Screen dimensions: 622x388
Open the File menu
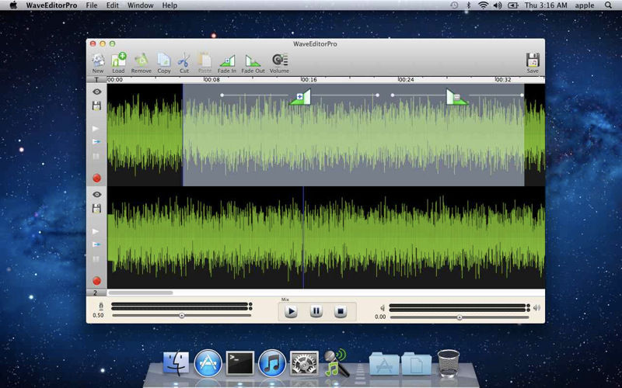click(x=92, y=5)
